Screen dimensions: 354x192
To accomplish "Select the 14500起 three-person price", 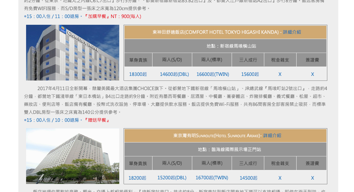I will click(248, 178).
